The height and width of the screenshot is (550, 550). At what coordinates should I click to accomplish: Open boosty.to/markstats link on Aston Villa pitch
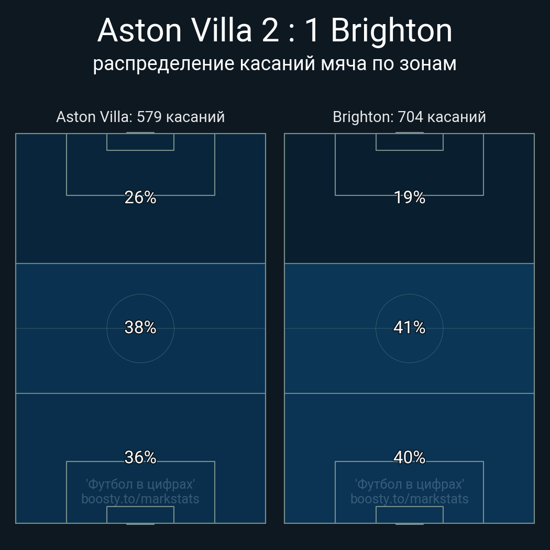tap(140, 499)
